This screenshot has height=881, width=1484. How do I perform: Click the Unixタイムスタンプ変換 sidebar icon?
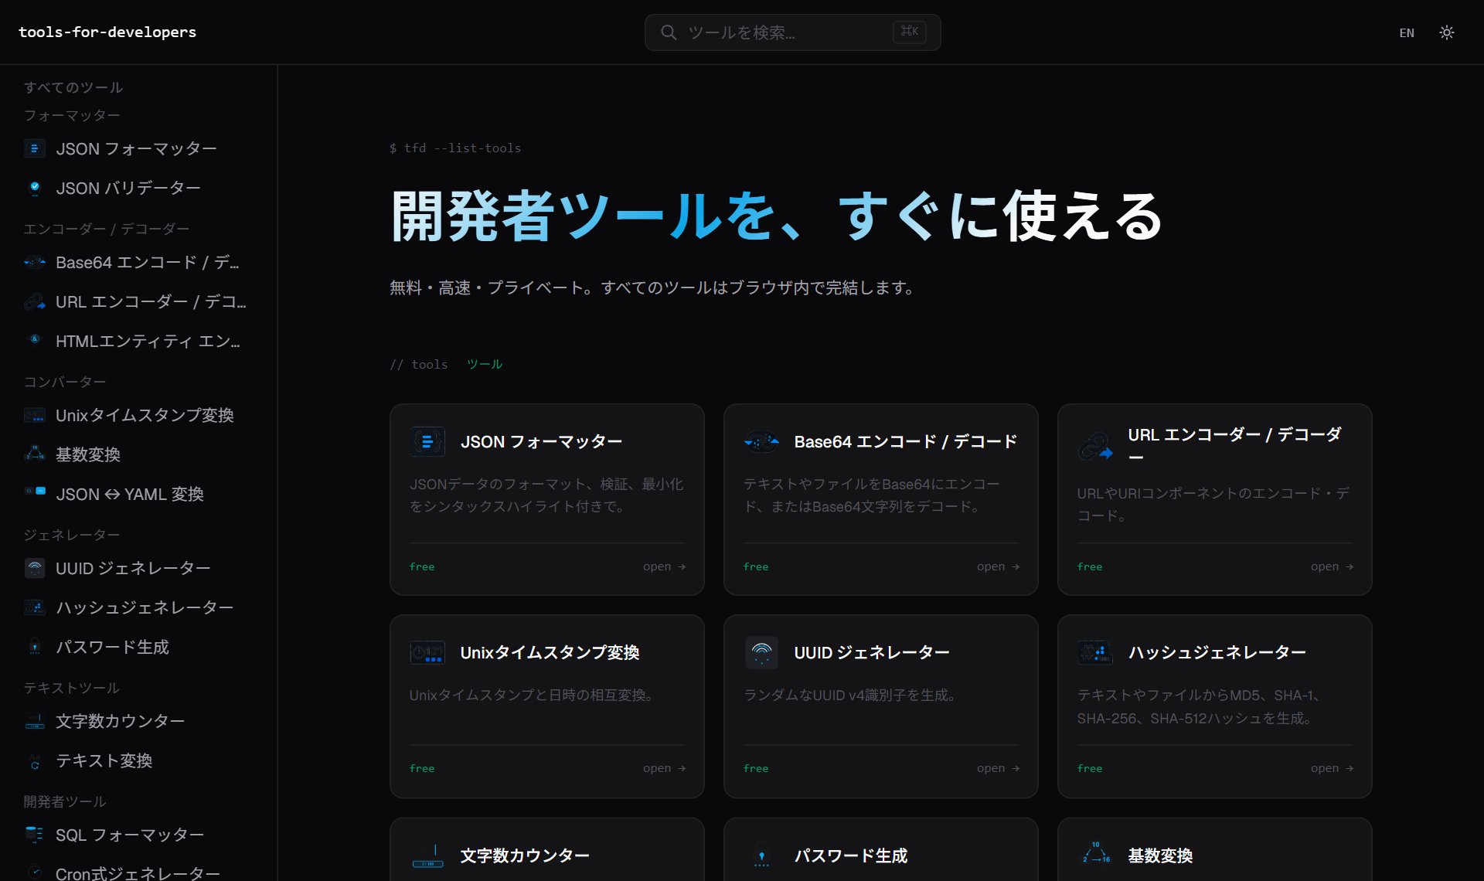(x=35, y=416)
